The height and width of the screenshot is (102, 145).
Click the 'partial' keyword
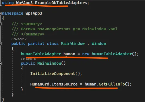click(x=36, y=44)
